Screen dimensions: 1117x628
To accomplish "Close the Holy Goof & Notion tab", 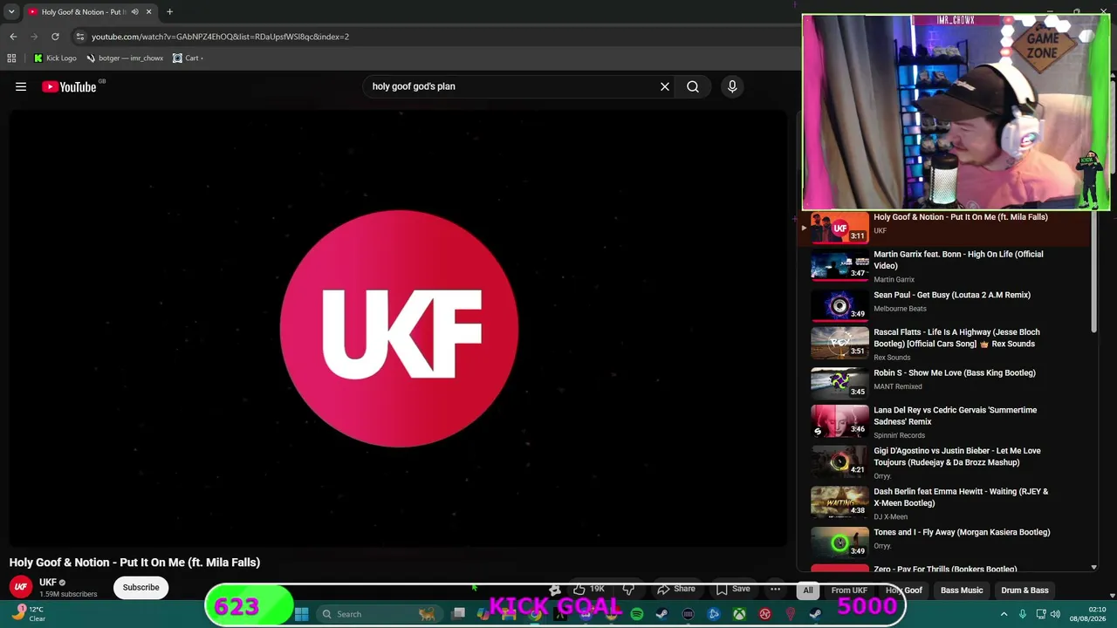I will (148, 12).
